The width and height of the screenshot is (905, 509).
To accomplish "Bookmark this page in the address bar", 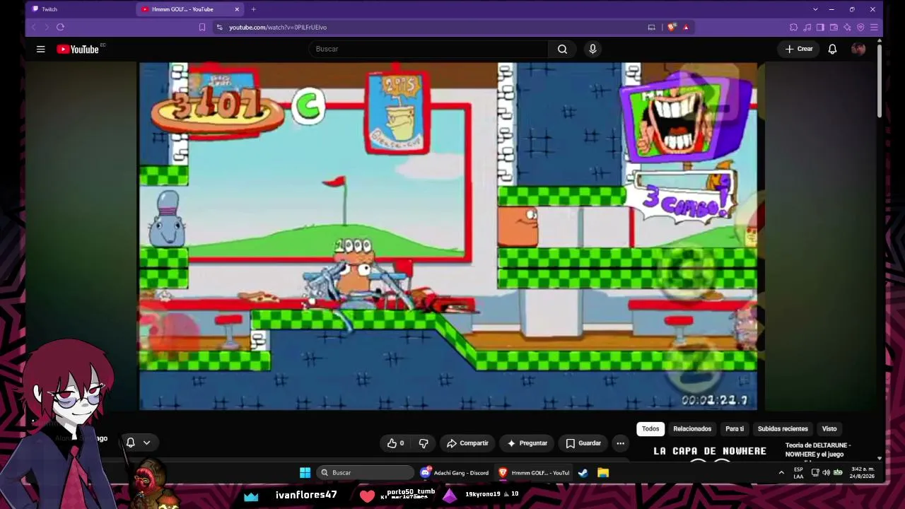I will click(202, 27).
